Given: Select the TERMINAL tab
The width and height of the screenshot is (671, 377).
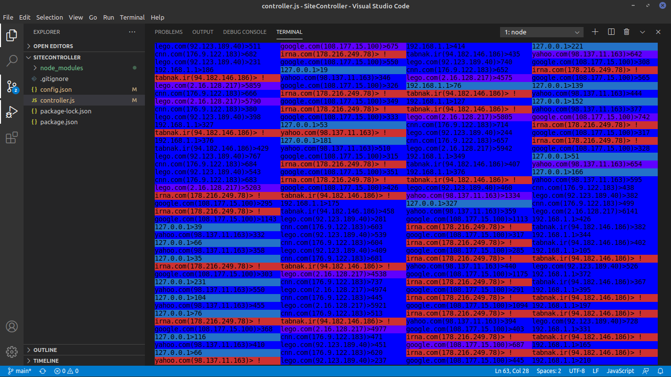Looking at the screenshot, I should (289, 32).
